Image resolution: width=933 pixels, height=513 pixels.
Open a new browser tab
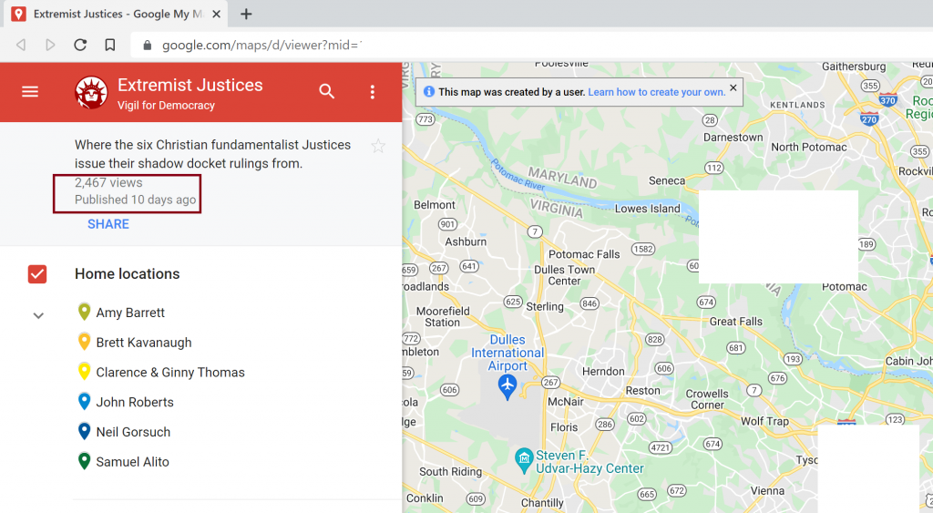pyautogui.click(x=246, y=14)
